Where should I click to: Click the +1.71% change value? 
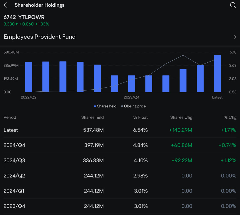(x=229, y=130)
